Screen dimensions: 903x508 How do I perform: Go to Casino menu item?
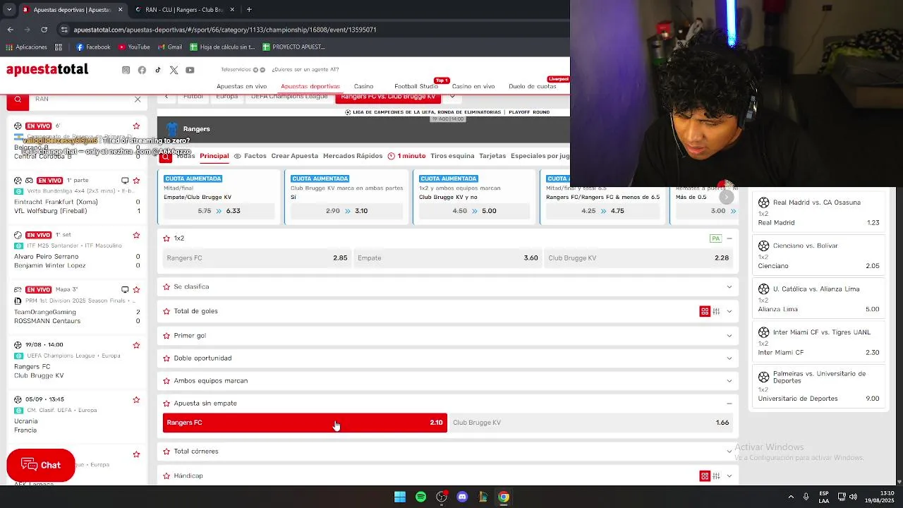tap(363, 86)
